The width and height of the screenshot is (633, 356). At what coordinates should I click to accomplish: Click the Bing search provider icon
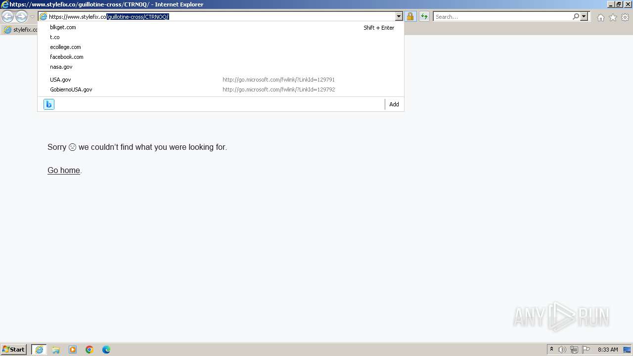coord(49,104)
